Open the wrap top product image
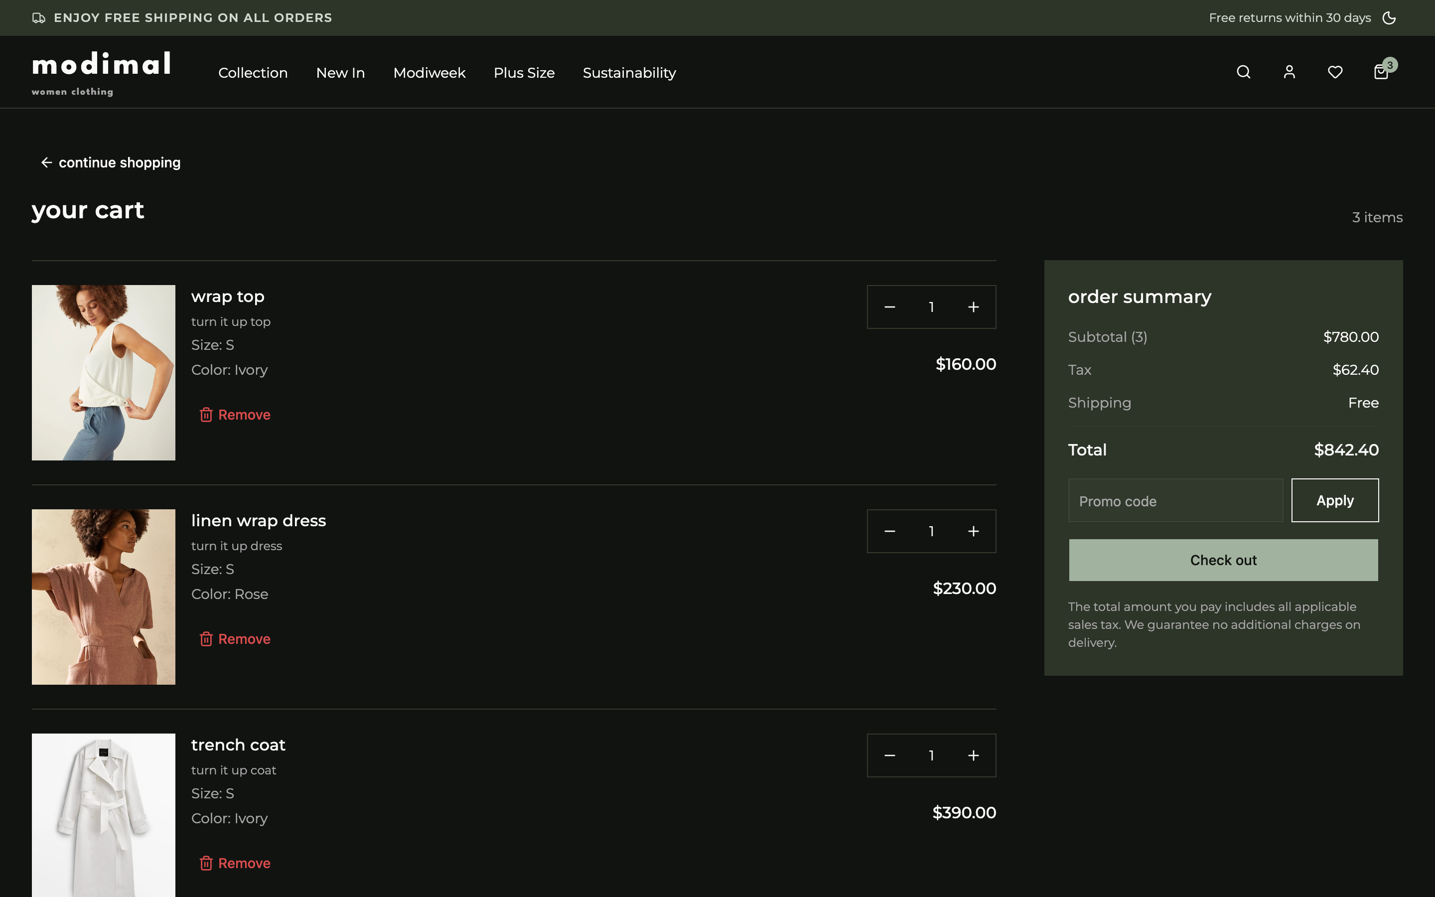This screenshot has height=897, width=1435. [104, 373]
